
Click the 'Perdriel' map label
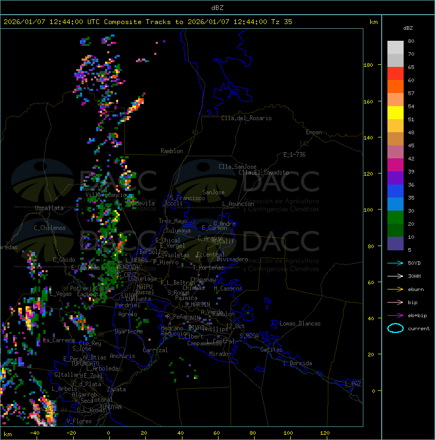tap(127, 305)
